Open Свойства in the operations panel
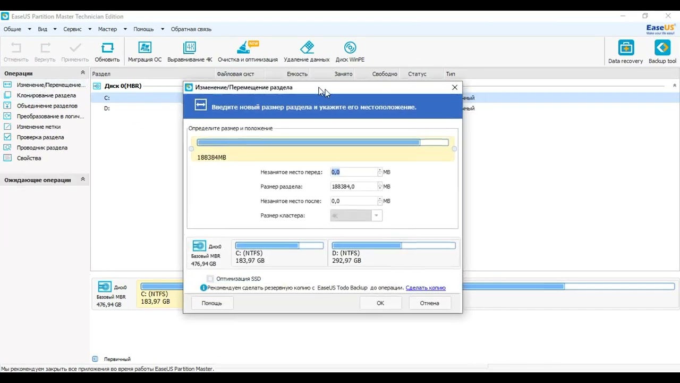This screenshot has width=680, height=383. (x=29, y=158)
